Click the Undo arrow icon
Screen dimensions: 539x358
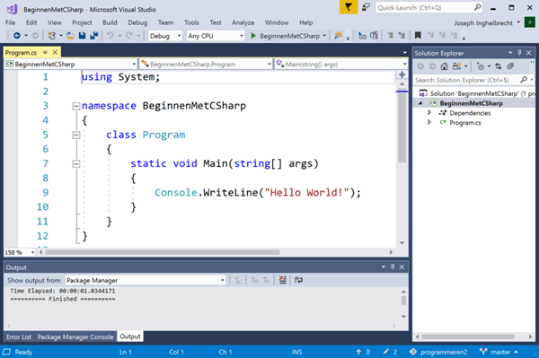pyautogui.click(x=110, y=35)
